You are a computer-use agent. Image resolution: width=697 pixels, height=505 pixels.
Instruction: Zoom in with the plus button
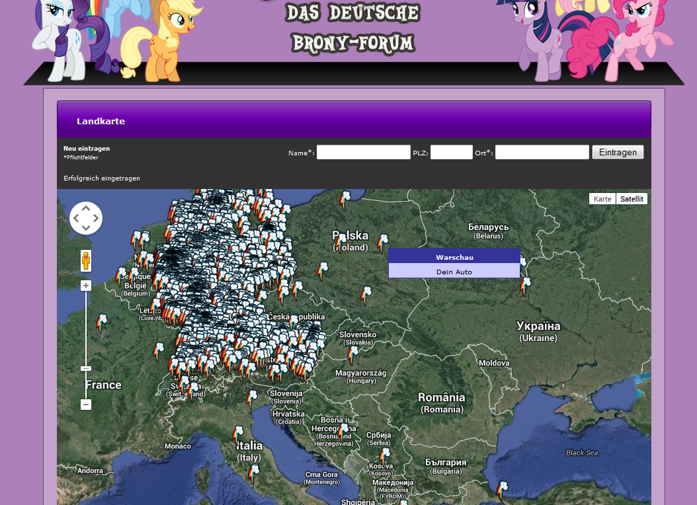point(86,286)
